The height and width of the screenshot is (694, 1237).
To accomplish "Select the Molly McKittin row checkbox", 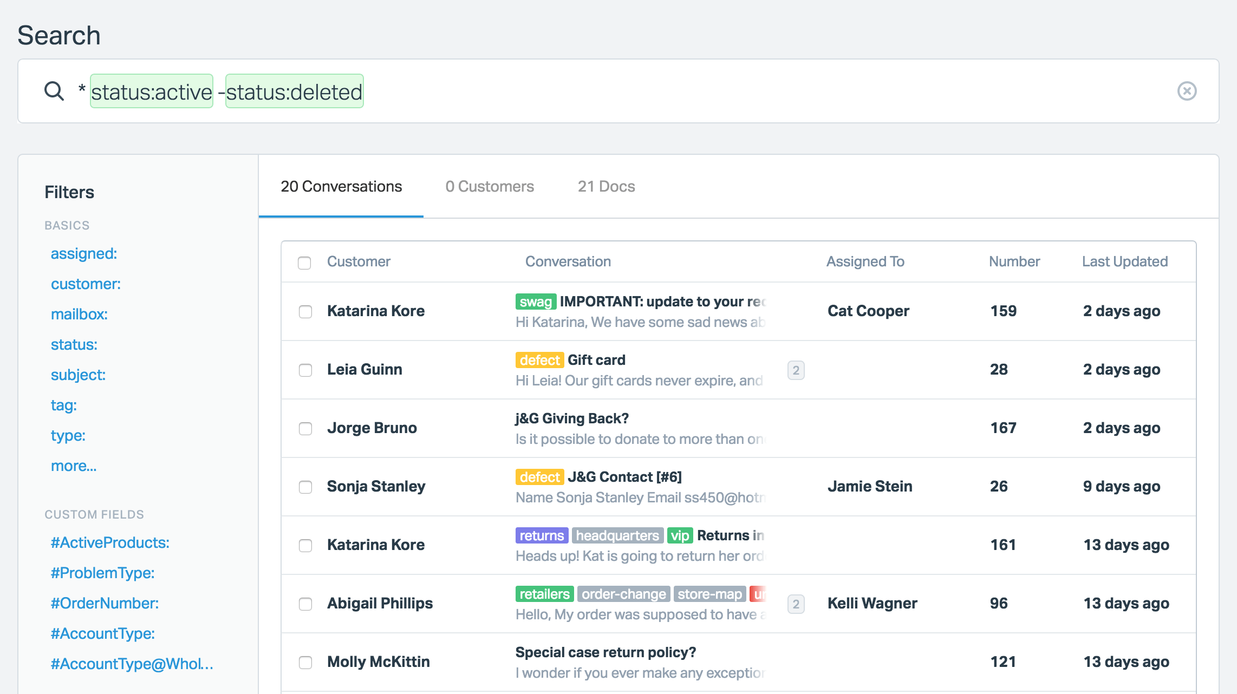I will click(305, 663).
